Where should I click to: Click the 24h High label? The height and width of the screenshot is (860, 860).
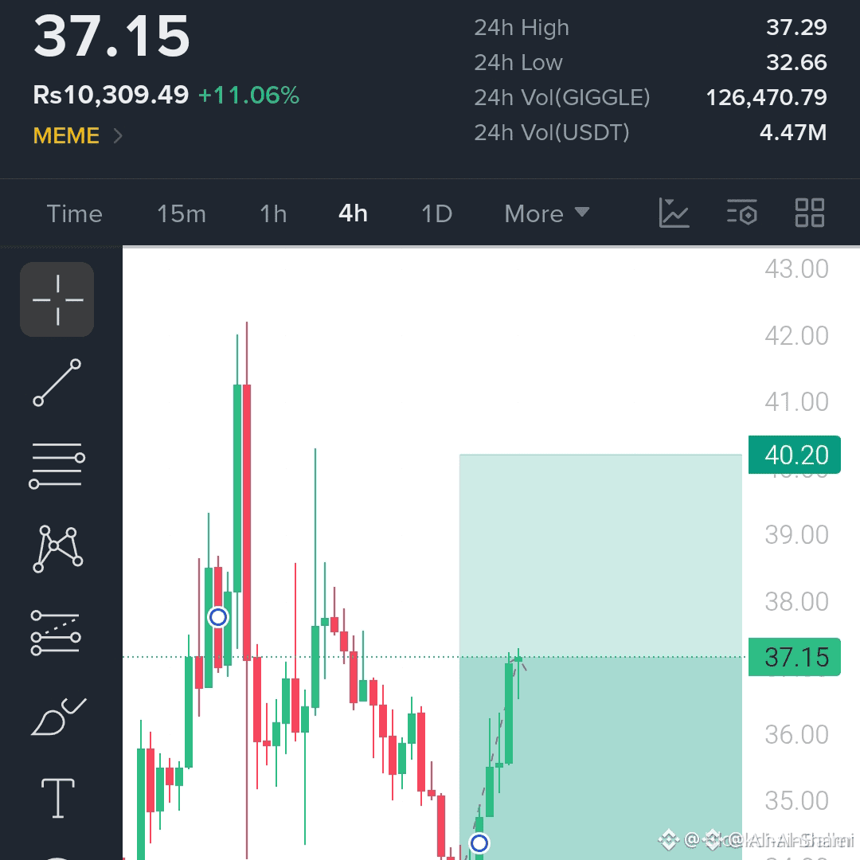(x=522, y=28)
